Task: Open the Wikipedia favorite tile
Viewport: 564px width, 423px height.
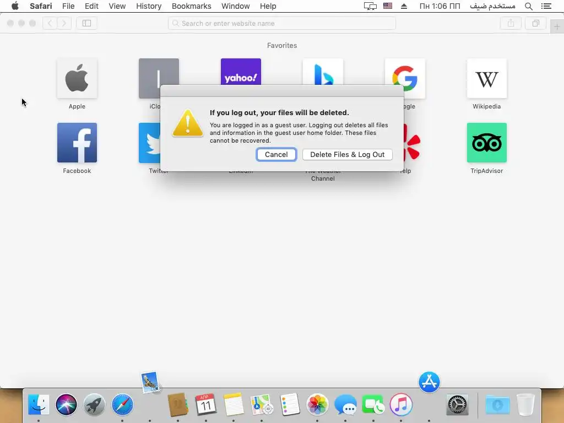Action: click(487, 78)
